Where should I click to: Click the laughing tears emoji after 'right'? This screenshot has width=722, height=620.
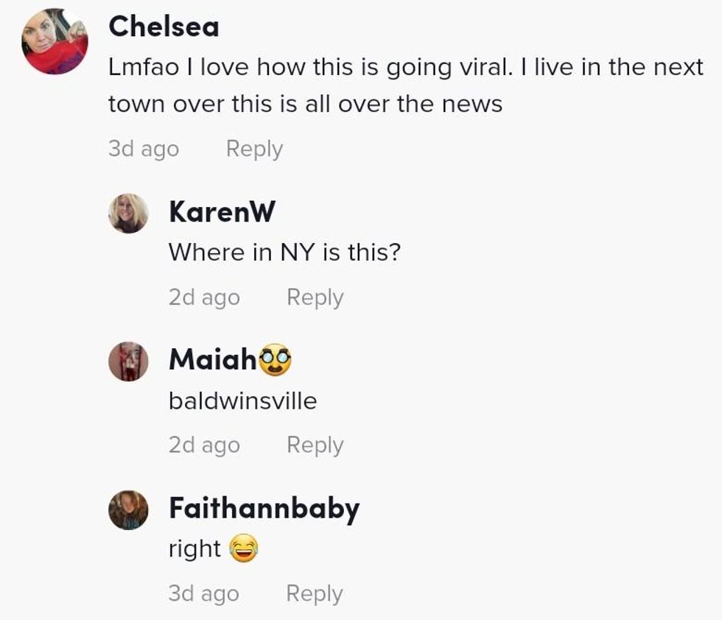tap(244, 548)
